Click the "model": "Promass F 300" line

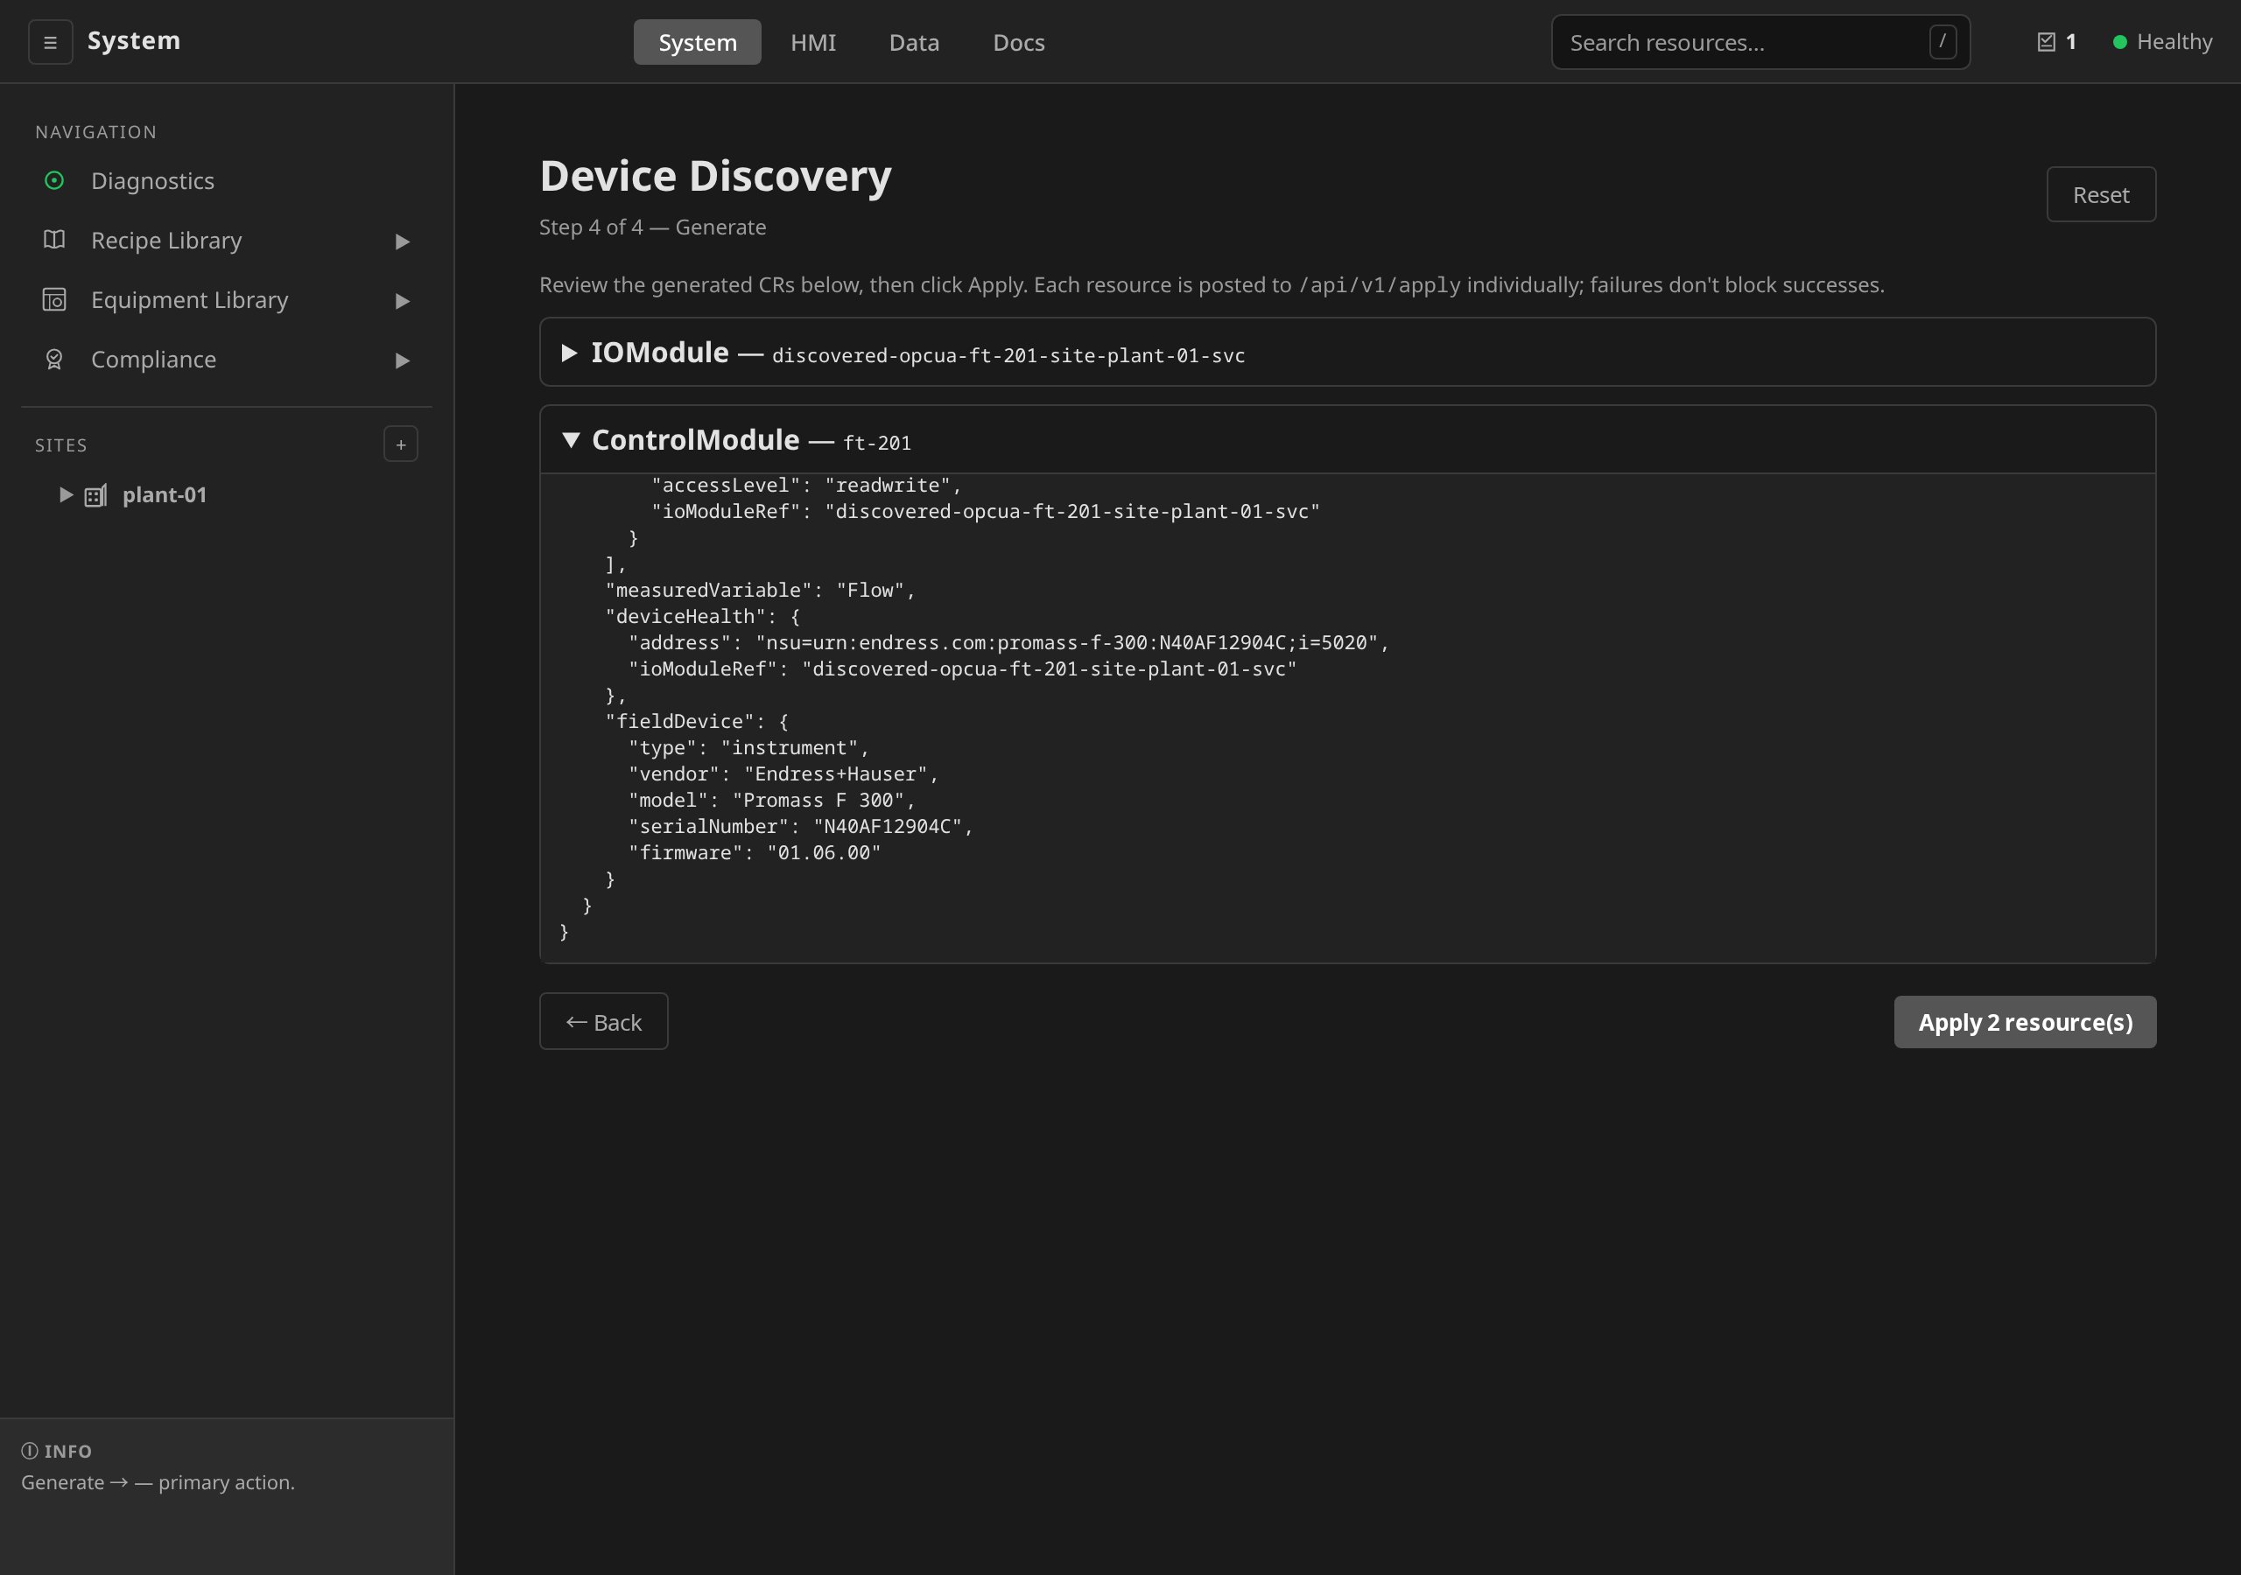pyautogui.click(x=771, y=800)
